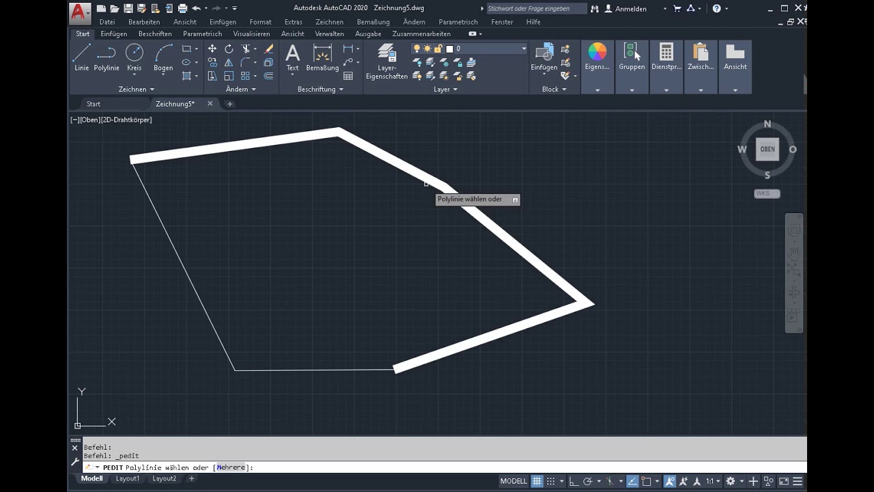Toggle annotation visibility in status bar
This screenshot has width=874, height=492.
pyautogui.click(x=669, y=481)
